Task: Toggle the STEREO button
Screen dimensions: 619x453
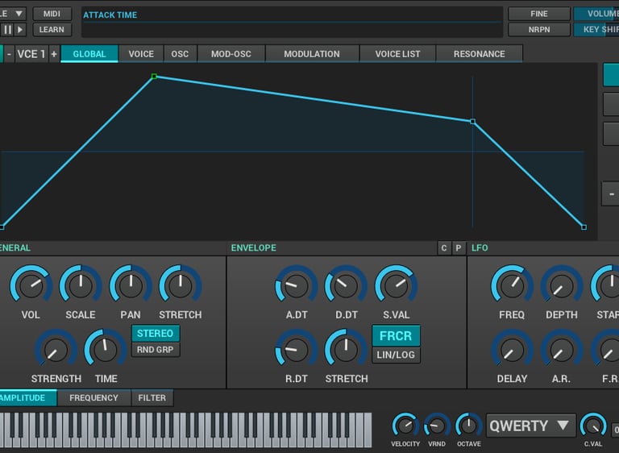Action: click(155, 334)
